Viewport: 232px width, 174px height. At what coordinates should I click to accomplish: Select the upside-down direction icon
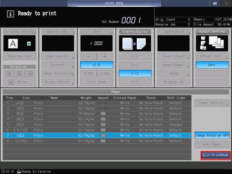point(31,74)
